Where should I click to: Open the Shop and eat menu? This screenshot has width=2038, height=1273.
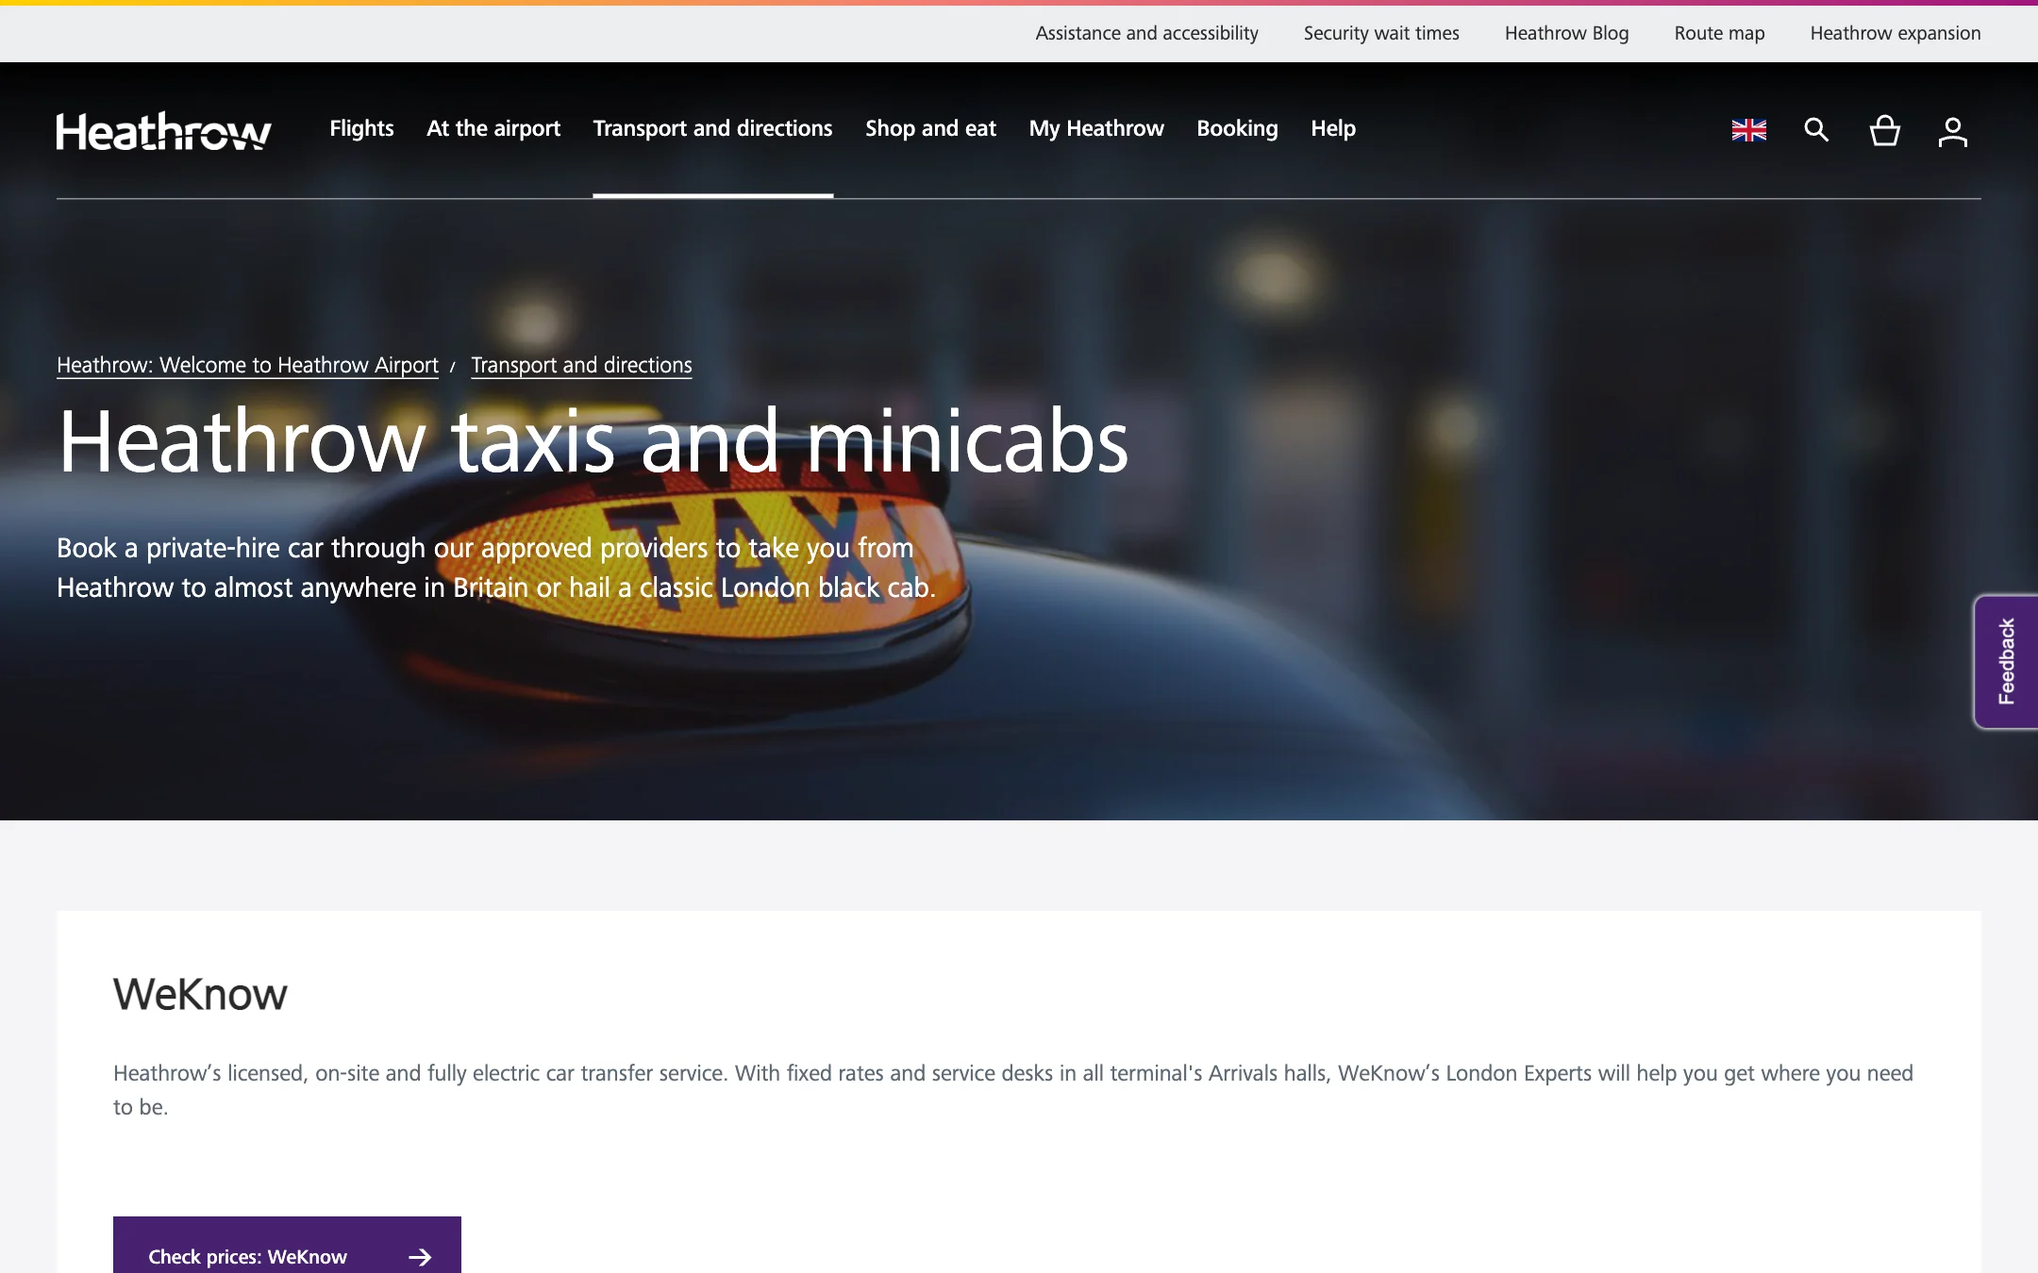[930, 128]
